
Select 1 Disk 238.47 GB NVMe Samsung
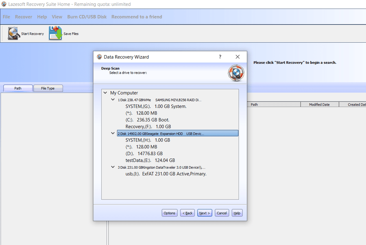pos(159,100)
